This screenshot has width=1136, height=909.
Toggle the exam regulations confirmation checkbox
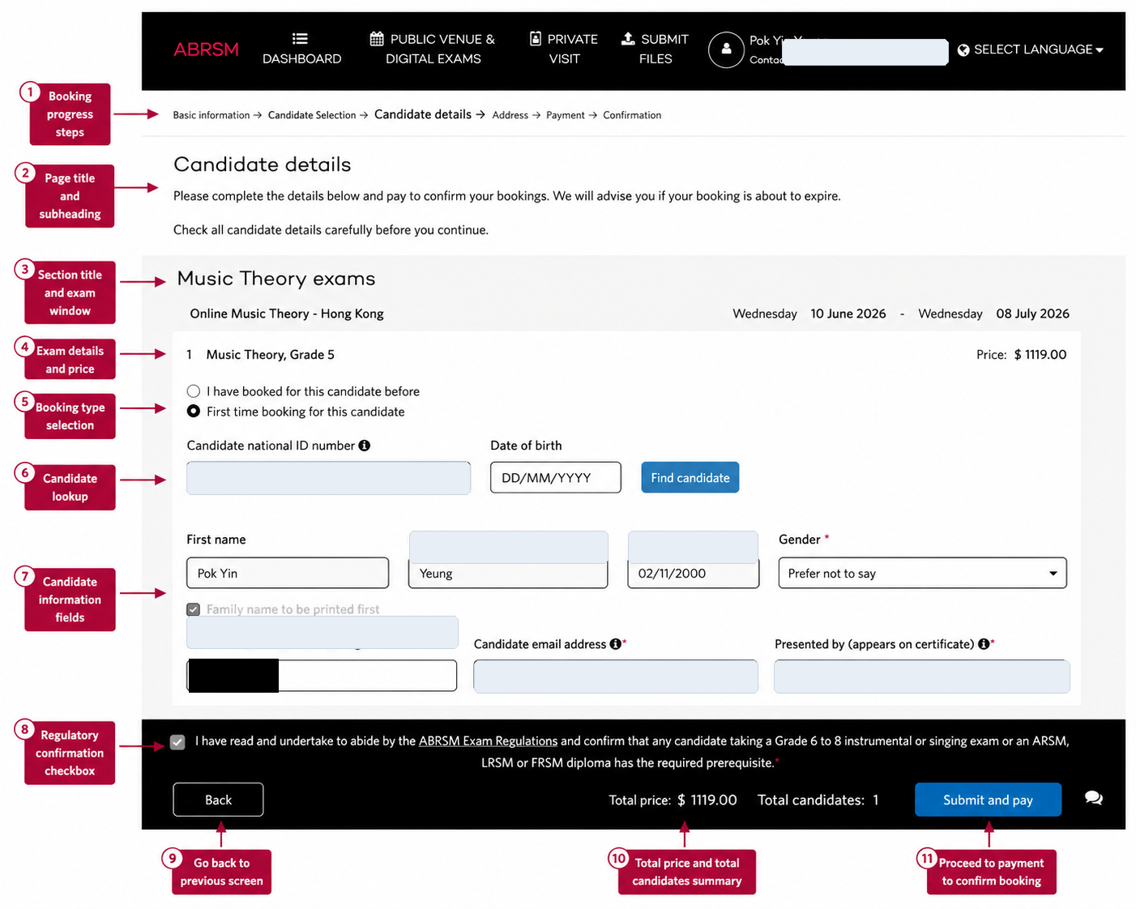pos(177,742)
